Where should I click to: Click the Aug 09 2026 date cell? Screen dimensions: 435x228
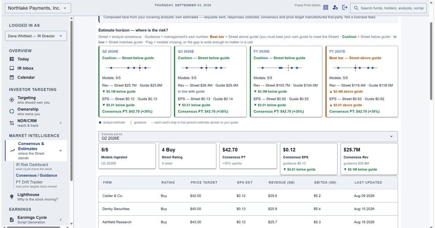[x=364, y=195]
